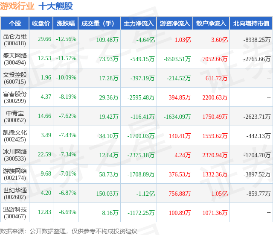Click retail inflow 2370.94万
The width and height of the screenshot is (273, 235).
click(215, 155)
